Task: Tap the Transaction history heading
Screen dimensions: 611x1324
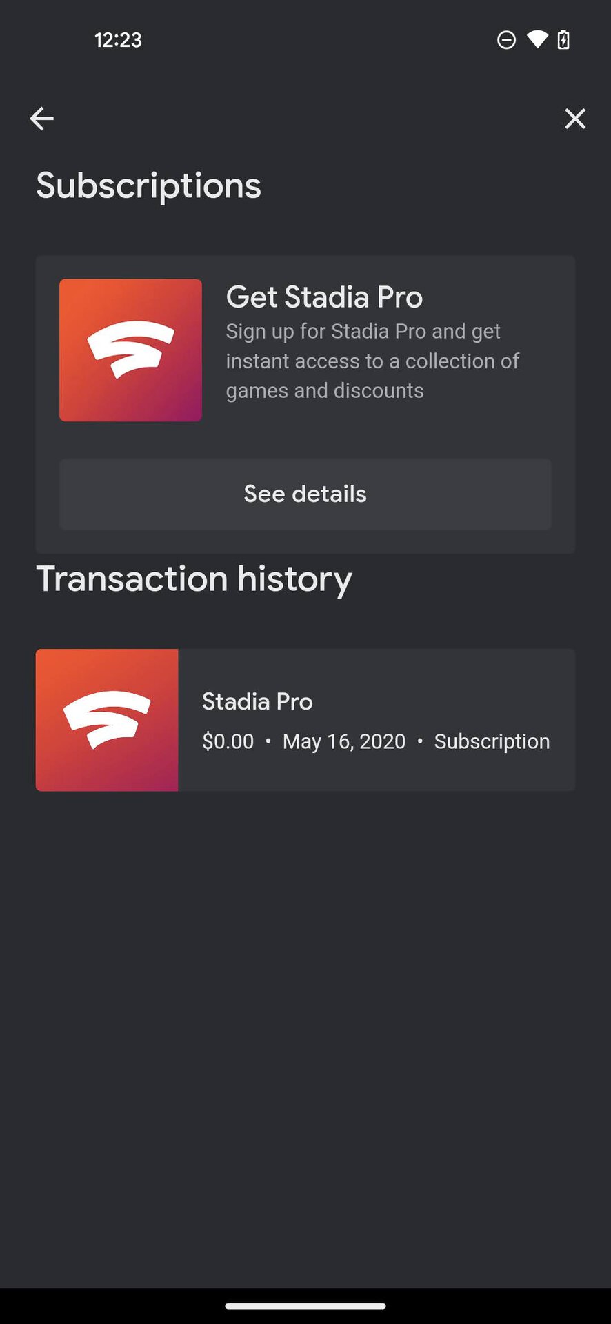Action: [194, 579]
